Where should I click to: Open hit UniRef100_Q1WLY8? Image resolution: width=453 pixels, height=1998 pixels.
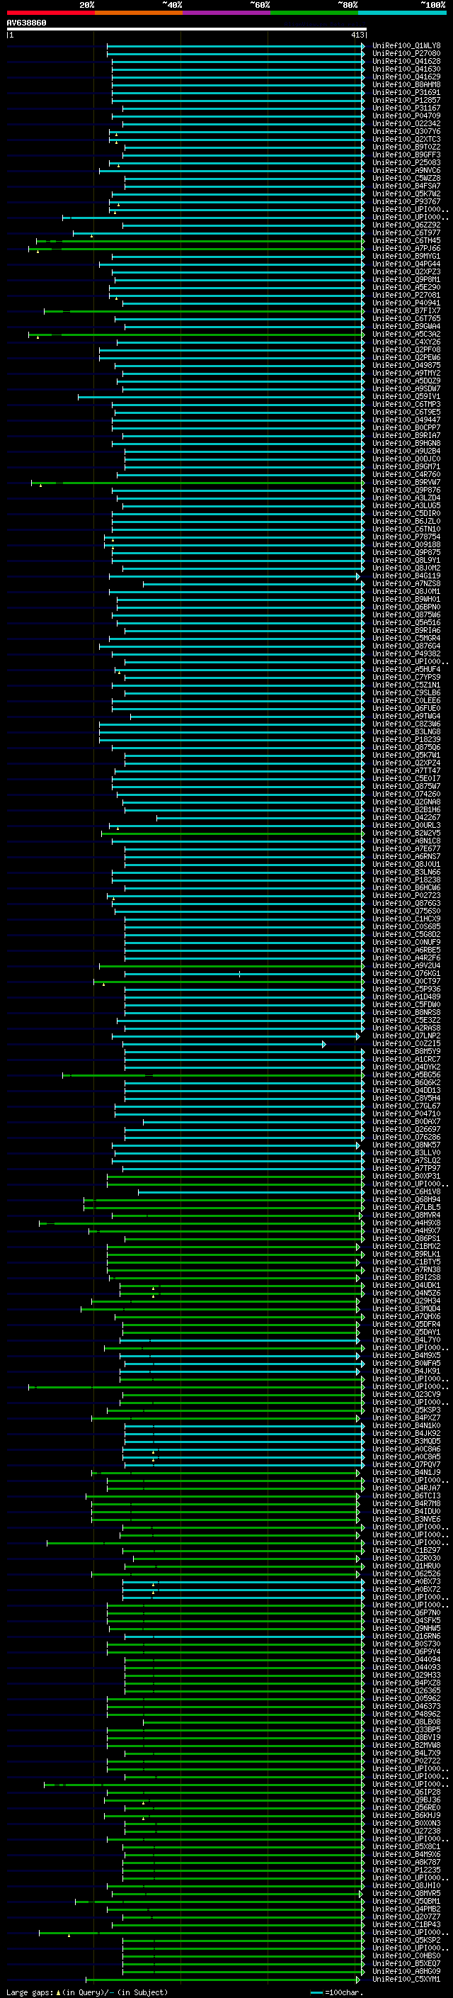(x=406, y=46)
